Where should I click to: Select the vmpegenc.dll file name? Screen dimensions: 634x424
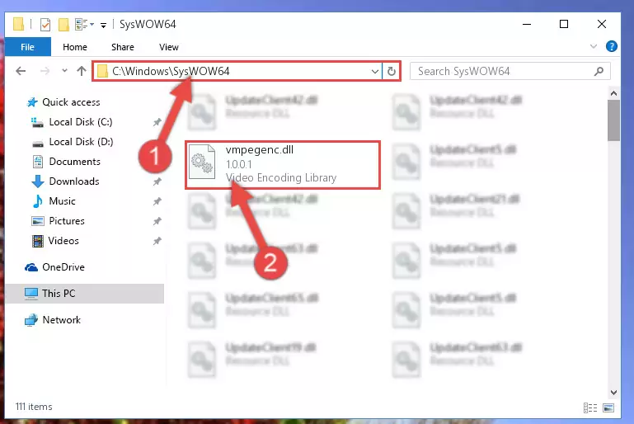(260, 149)
